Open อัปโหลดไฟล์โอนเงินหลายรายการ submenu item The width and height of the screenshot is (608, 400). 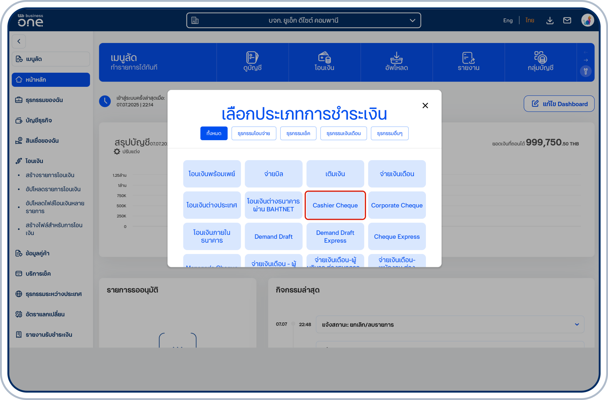(55, 207)
